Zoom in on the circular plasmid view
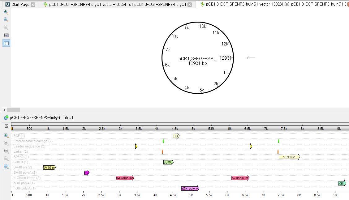349x200 pixels. 6,12
